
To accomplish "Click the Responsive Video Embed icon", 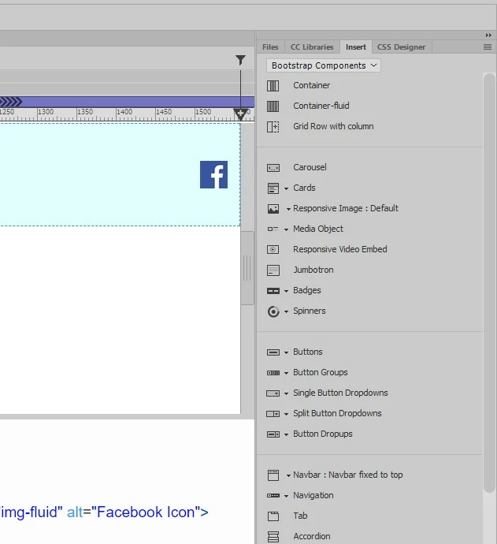I will click(273, 249).
